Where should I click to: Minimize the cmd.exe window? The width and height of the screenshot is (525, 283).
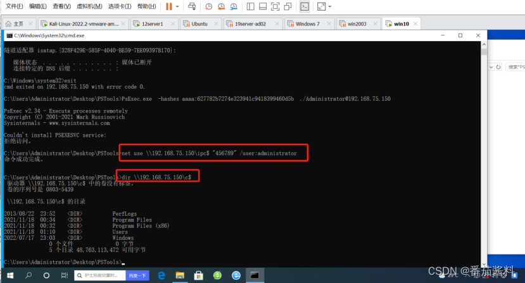(443, 35)
